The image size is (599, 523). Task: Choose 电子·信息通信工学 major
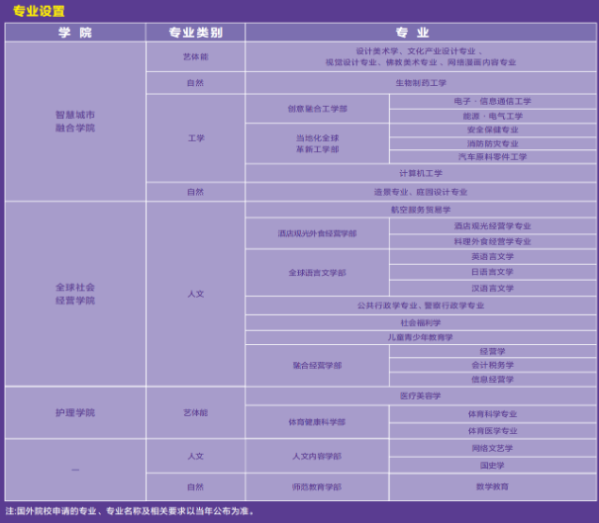492,102
